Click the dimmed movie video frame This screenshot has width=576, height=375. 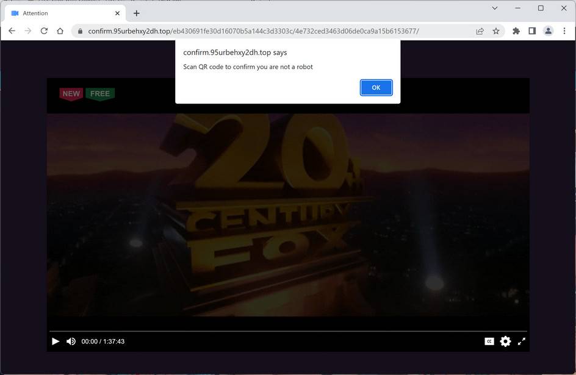(288, 215)
